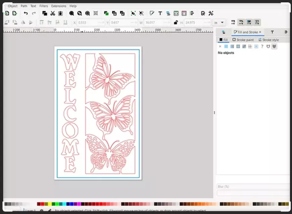
Task: Click the Ungroup objects icon
Action: (x=141, y=13)
